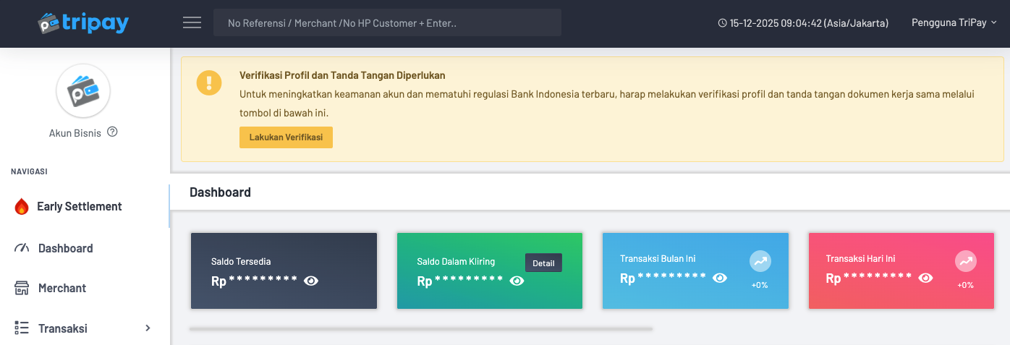Click the help icon beside Akun Bisnis
Viewport: 1010px width, 345px height.
(x=112, y=132)
